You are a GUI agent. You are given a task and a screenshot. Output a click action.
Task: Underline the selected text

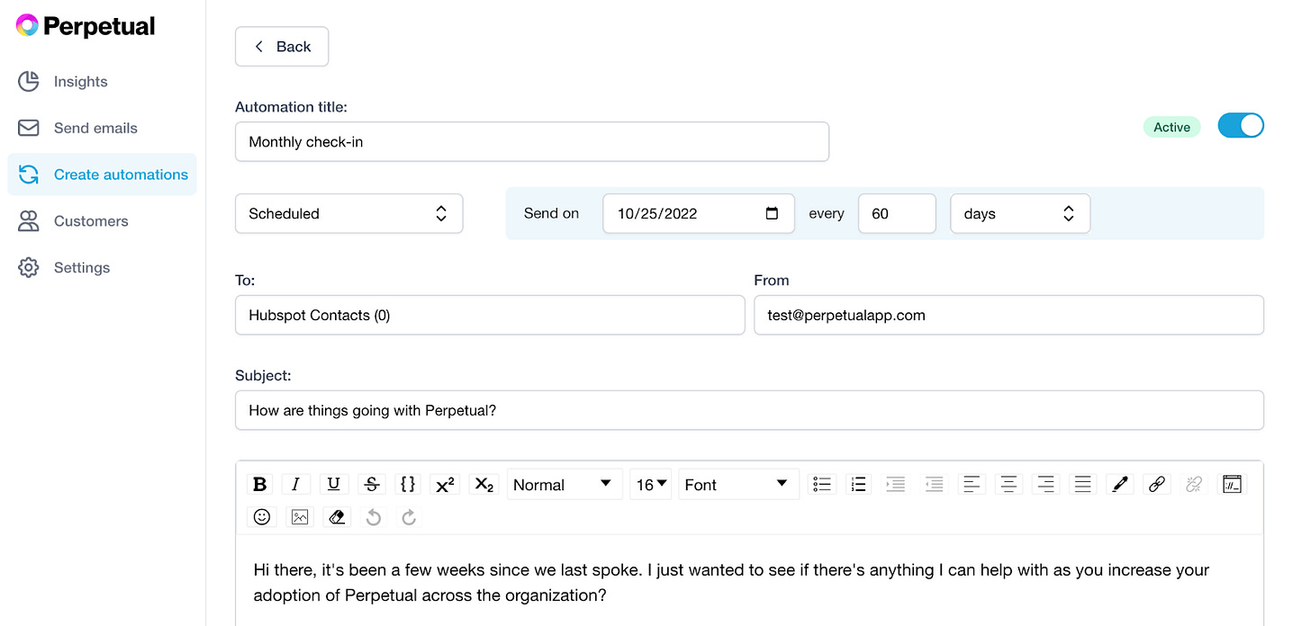click(333, 485)
